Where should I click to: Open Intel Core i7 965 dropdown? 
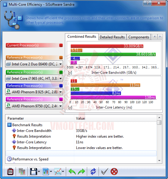tap(34, 79)
